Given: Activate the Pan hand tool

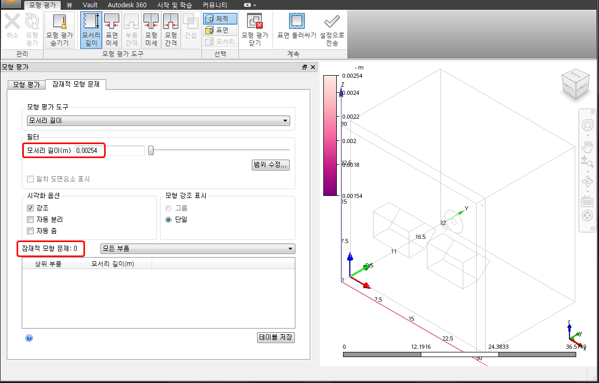Looking at the screenshot, I should click(587, 146).
